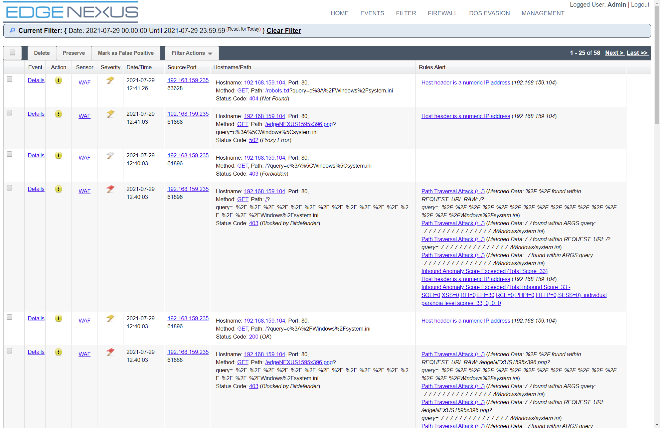Click the yellow alert action icon in the 12:41:26 row
Image resolution: width=660 pixels, height=428 pixels.
59,80
